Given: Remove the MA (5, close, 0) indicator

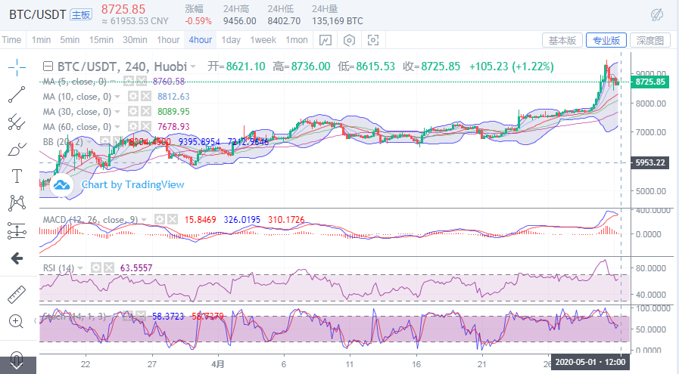Looking at the screenshot, I should coord(141,81).
